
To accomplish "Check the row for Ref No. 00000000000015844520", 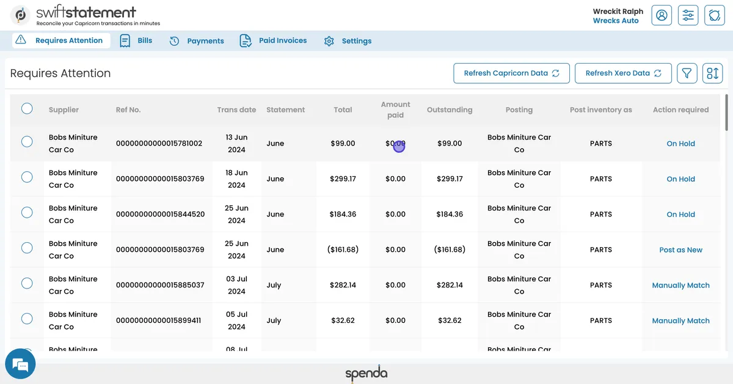I will click(x=27, y=212).
